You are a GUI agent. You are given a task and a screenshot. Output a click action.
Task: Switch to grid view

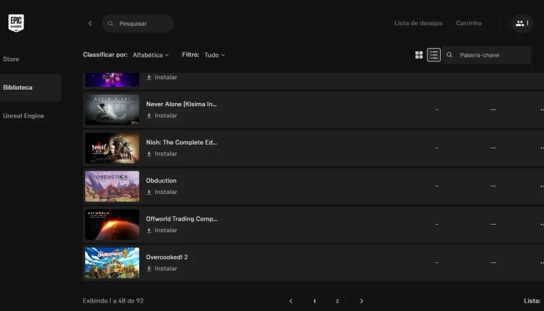tap(419, 55)
